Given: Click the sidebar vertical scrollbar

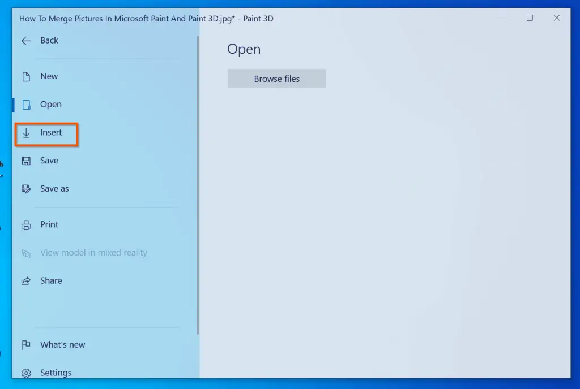Looking at the screenshot, I should click(x=198, y=187).
